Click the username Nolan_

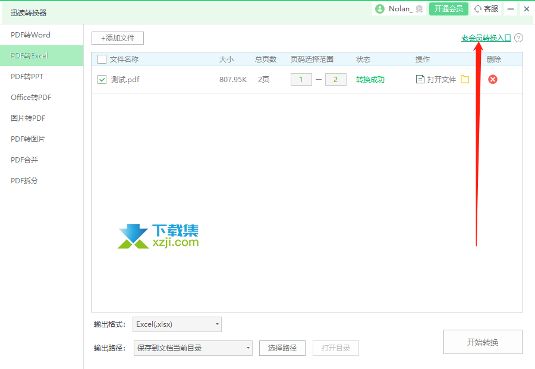click(400, 9)
